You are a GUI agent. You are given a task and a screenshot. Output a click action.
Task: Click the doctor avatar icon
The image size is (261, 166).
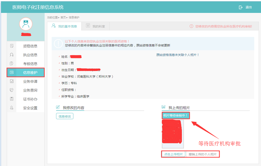point(26,25)
